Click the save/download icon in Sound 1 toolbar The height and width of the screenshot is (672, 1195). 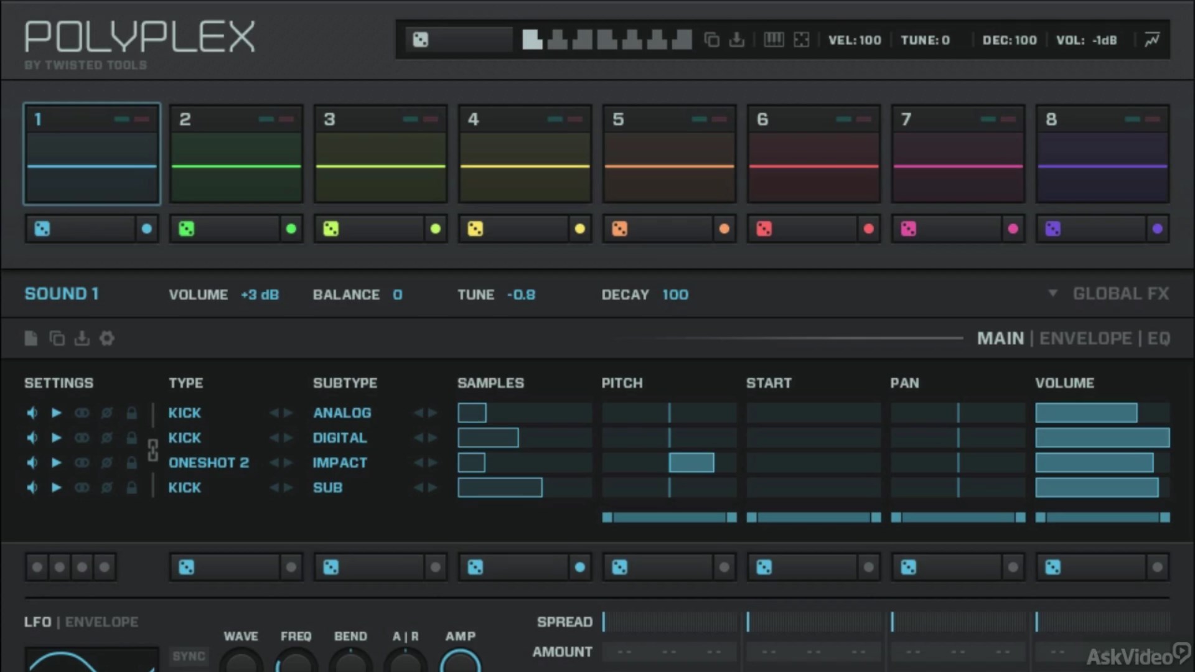pyautogui.click(x=82, y=338)
